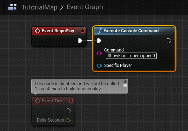Click Event Tick output execution pin
Image resolution: width=188 pixels, height=131 pixels.
[69, 111]
